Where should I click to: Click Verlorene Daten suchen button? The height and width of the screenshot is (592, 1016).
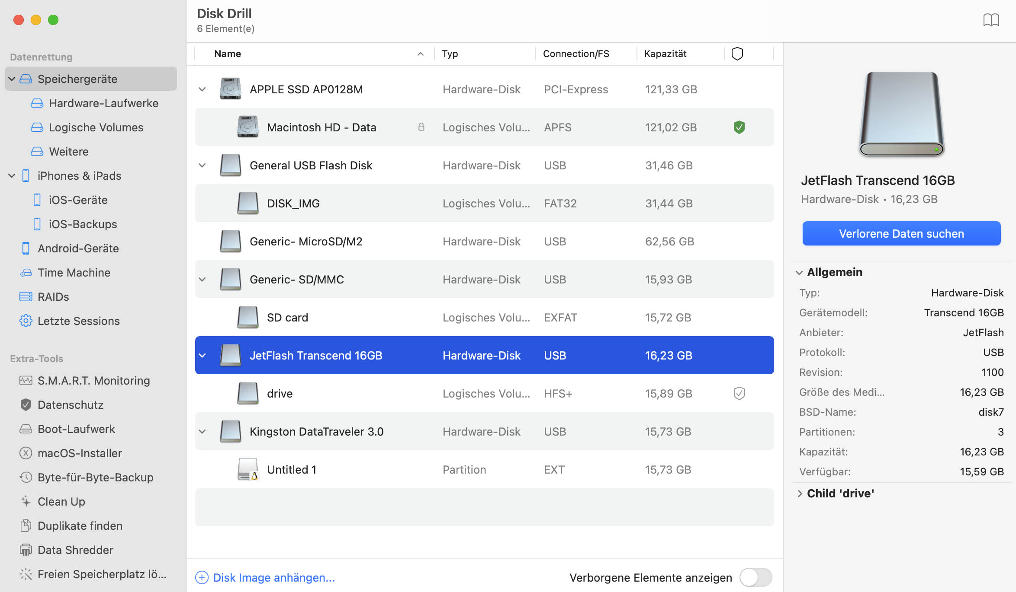point(901,234)
